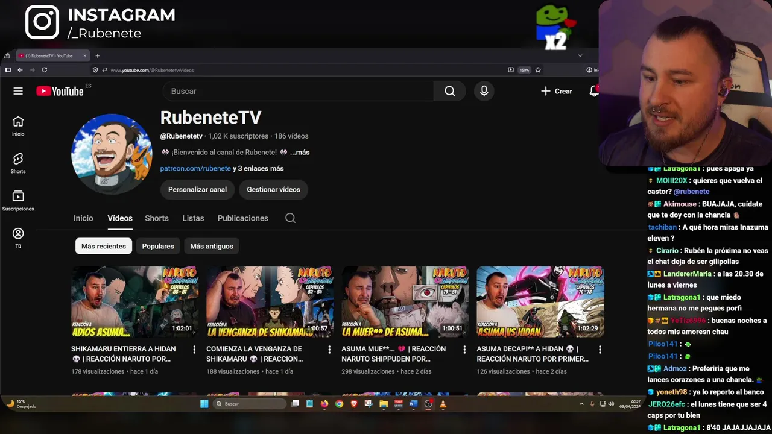Open COMIENZA LA VENGANZA DE SHIKAMARU title
The image size is (772, 434).
(255, 354)
